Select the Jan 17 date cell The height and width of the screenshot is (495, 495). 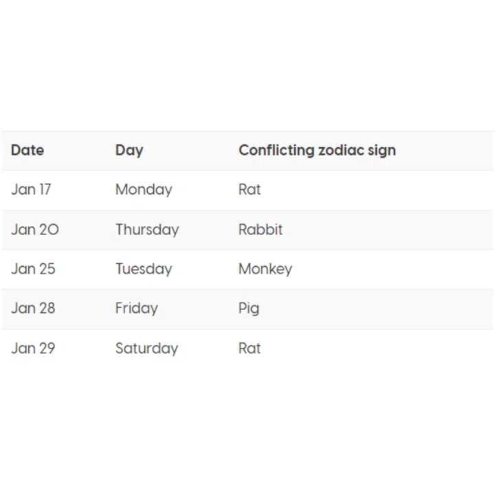click(31, 190)
